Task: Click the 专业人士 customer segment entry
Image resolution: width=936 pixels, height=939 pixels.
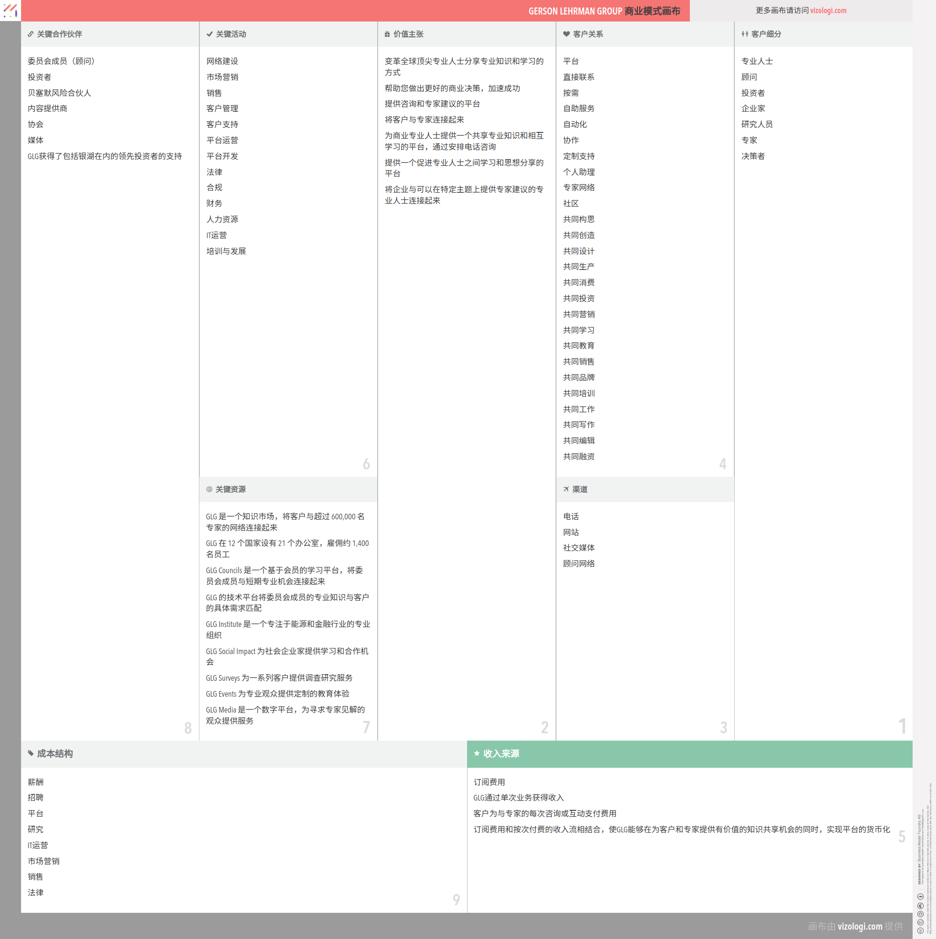Action: pyautogui.click(x=757, y=61)
